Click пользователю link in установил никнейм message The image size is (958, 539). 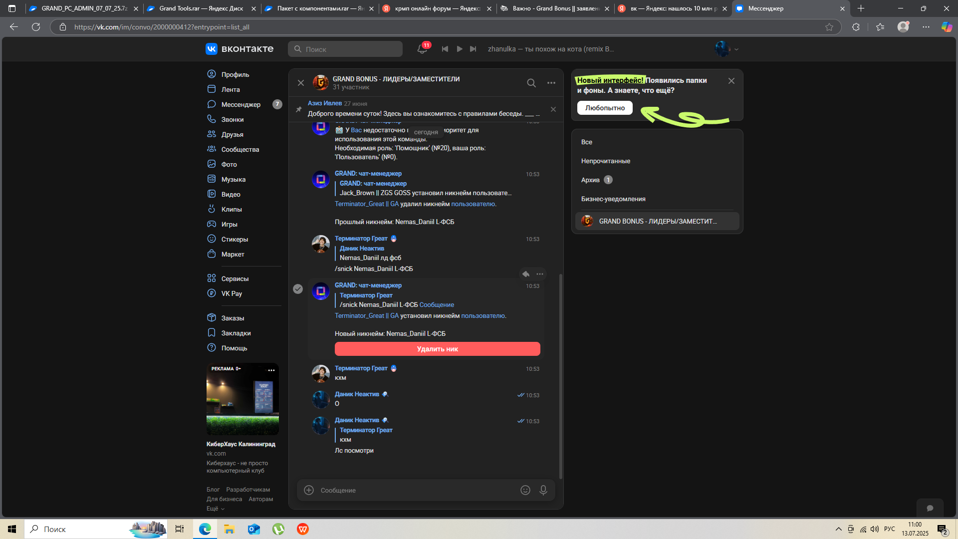point(483,315)
